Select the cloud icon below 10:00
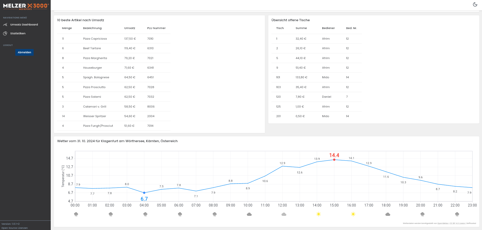 click(249, 214)
